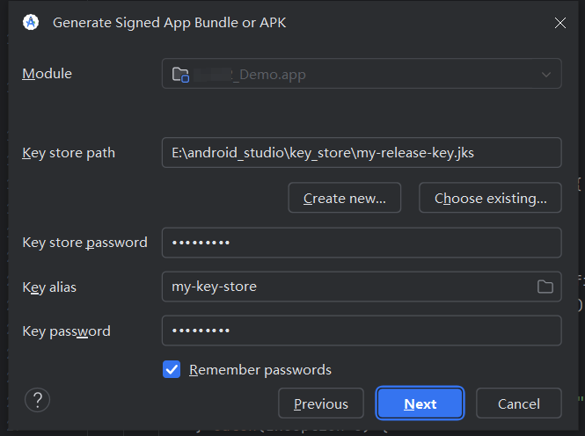Click the module folder icon
The image size is (585, 436).
[180, 75]
